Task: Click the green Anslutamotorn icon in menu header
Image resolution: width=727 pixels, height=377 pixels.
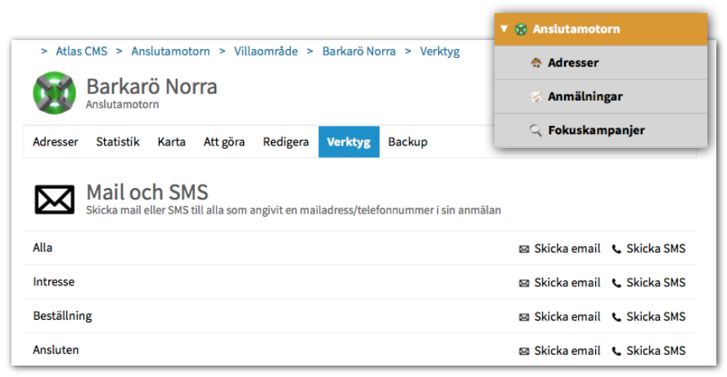Action: click(521, 29)
